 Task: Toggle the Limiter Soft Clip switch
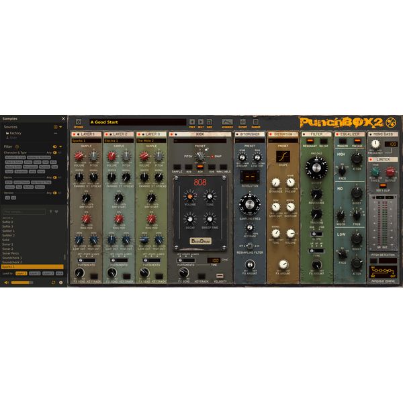tap(383, 185)
